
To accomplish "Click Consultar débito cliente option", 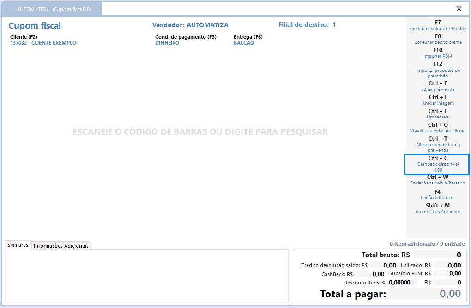I will [x=438, y=39].
